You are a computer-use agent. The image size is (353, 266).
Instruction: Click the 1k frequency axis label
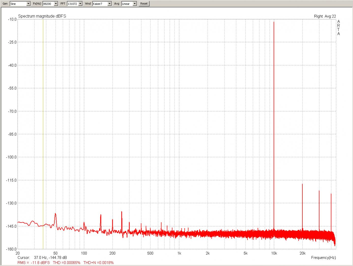[x=179, y=253]
